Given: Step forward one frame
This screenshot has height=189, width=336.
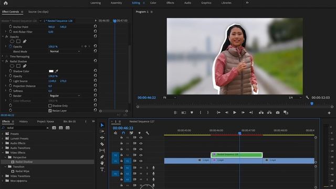Looking at the screenshot, I should click(243, 112).
